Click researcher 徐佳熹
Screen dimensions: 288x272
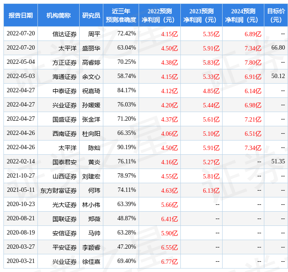pos(91,262)
